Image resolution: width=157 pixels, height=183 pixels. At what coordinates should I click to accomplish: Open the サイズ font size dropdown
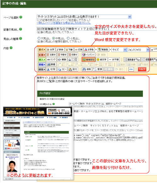(x=119, y=50)
